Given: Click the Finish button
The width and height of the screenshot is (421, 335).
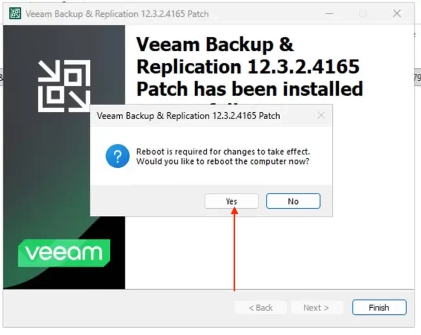Looking at the screenshot, I should click(x=379, y=307).
